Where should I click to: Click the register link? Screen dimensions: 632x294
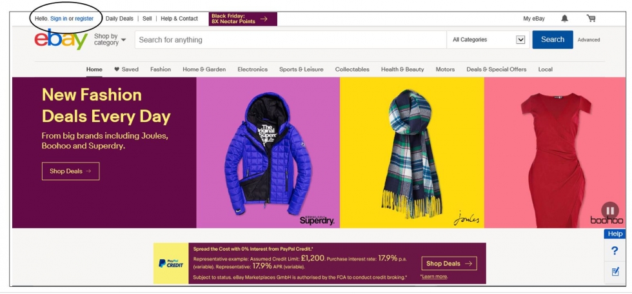pyautogui.click(x=84, y=19)
